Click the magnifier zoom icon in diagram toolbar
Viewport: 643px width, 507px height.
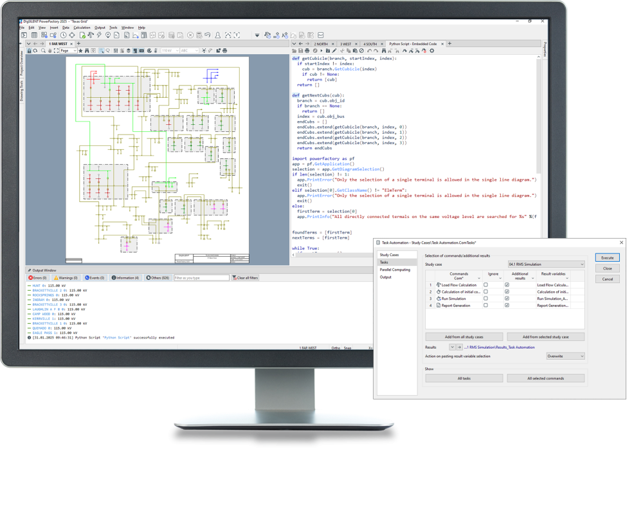[43, 51]
